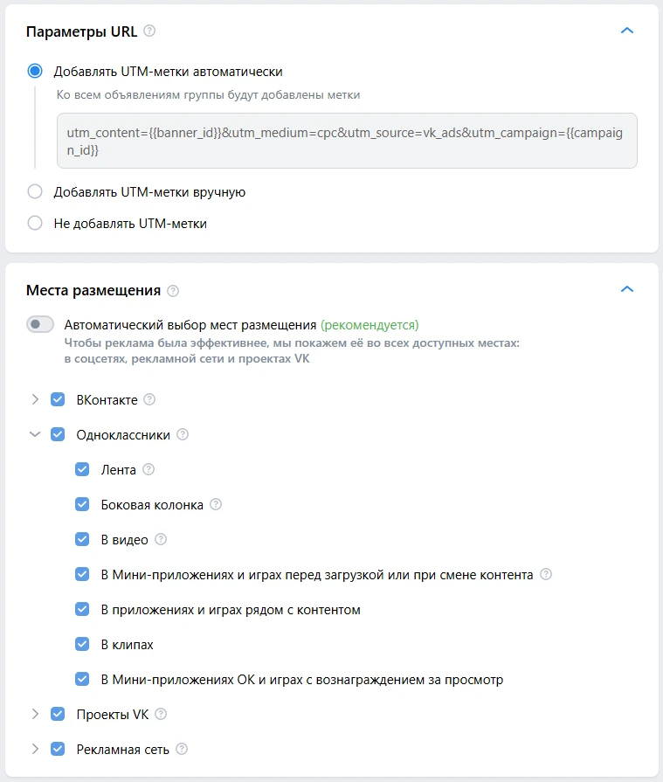This screenshot has width=663, height=782.
Task: Click help icon next to Лента
Action: pos(148,469)
